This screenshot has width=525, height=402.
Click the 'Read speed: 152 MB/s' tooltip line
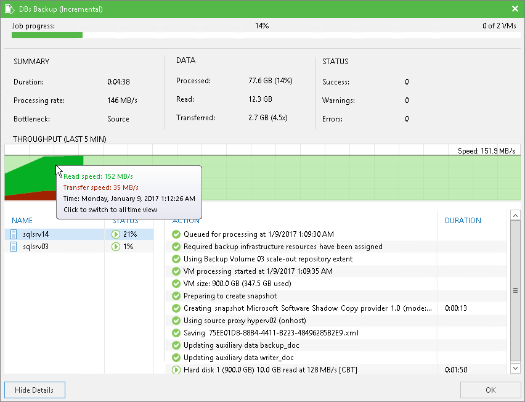98,176
